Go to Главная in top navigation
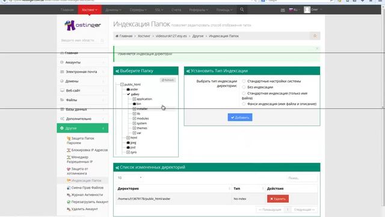The width and height of the screenshot is (385, 217). pos(67,10)
